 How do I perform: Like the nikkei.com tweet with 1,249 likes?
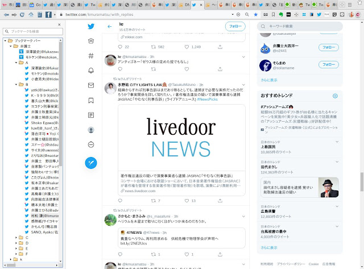point(187,47)
